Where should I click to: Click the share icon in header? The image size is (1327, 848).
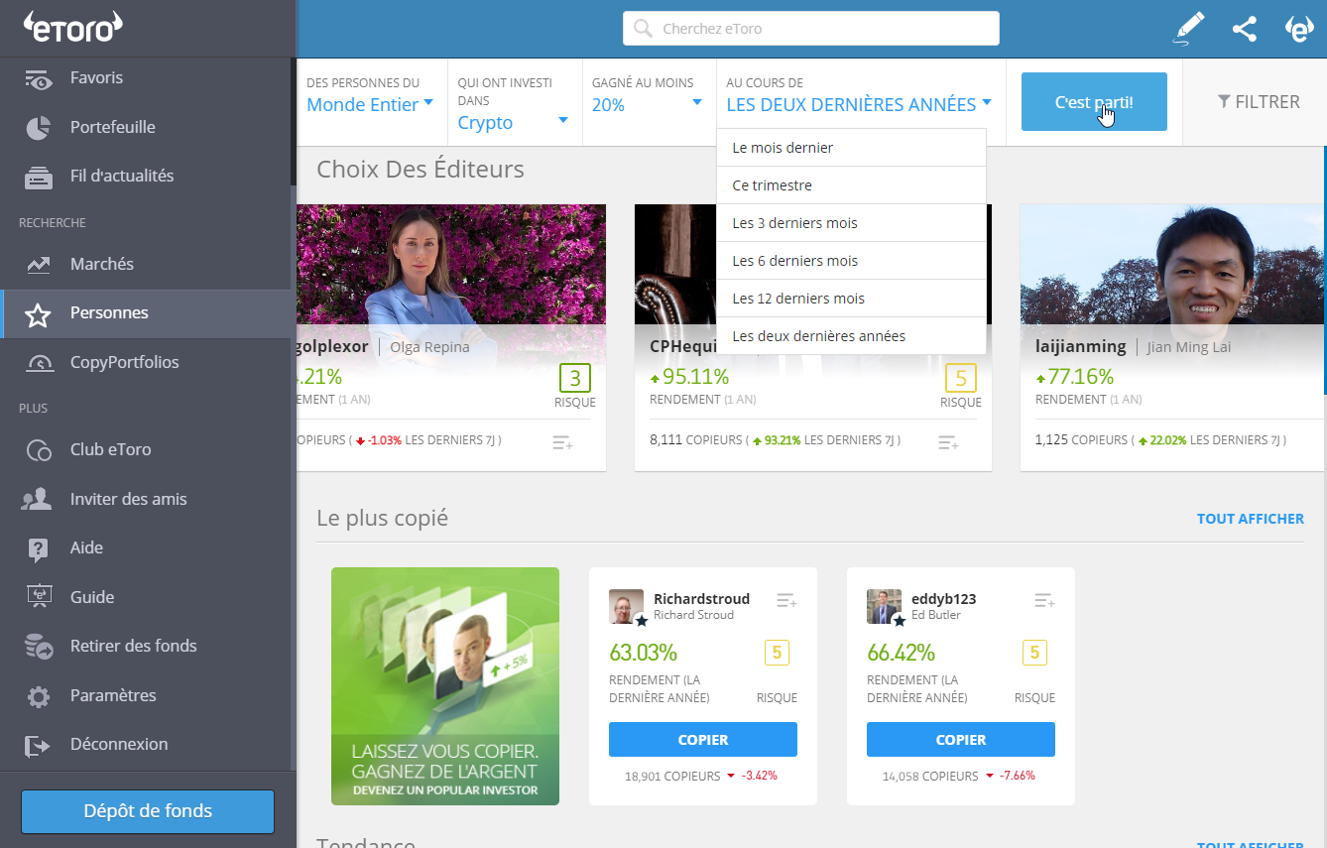tap(1244, 29)
